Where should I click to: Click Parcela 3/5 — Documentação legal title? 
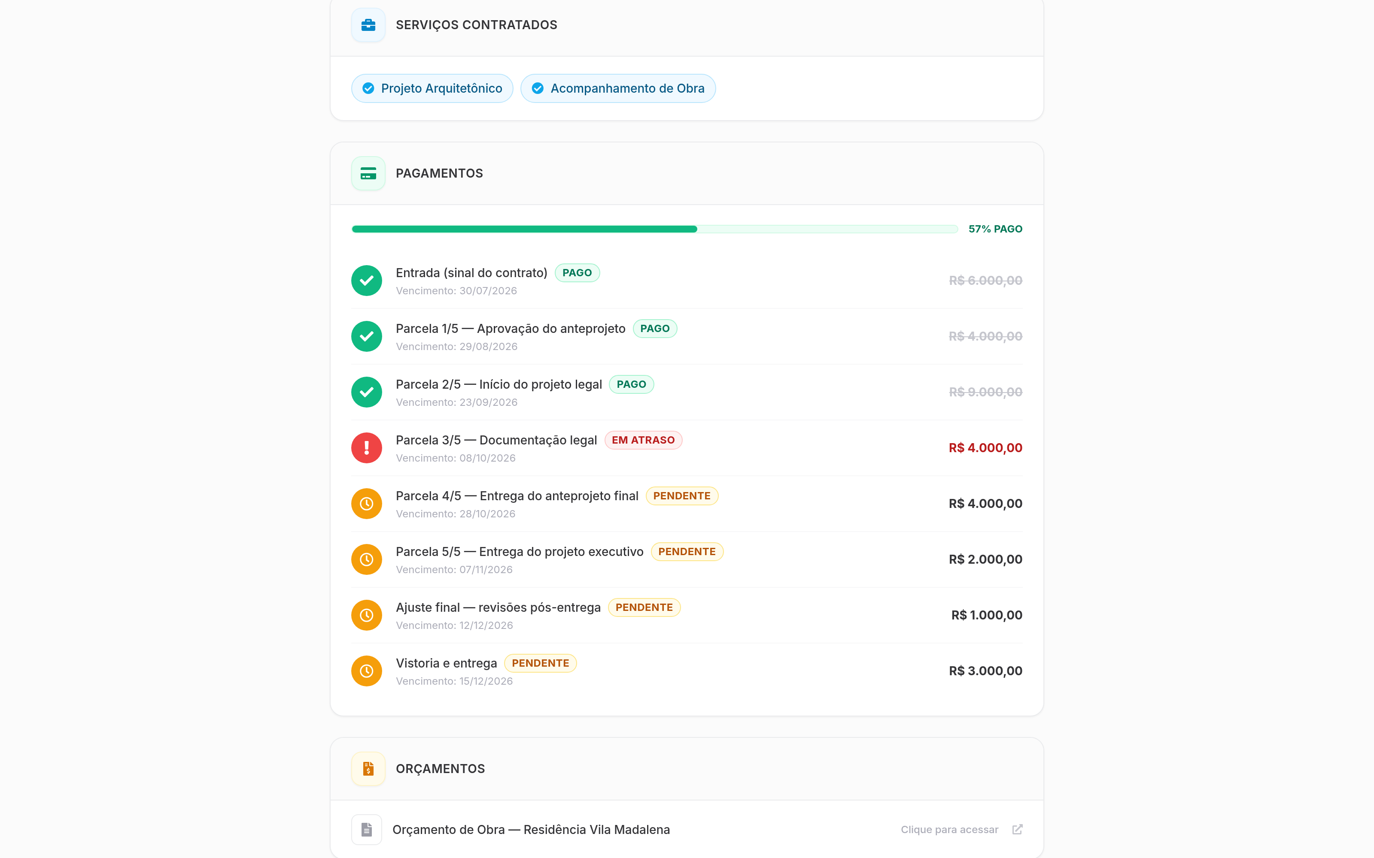coord(496,440)
